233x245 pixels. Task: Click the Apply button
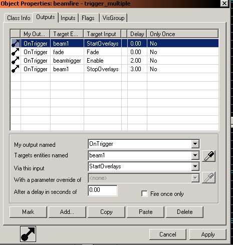click(x=208, y=234)
